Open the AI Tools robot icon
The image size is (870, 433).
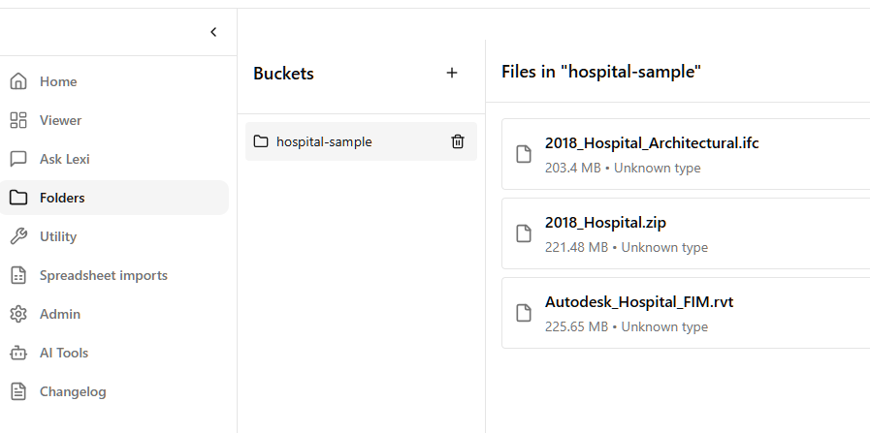point(18,353)
